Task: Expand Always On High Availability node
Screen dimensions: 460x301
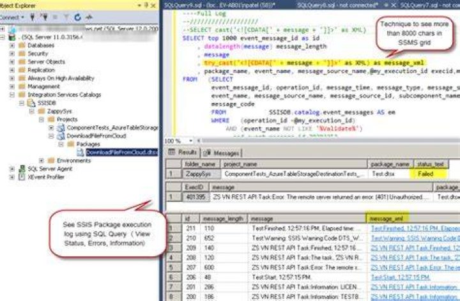Action: coord(12,79)
